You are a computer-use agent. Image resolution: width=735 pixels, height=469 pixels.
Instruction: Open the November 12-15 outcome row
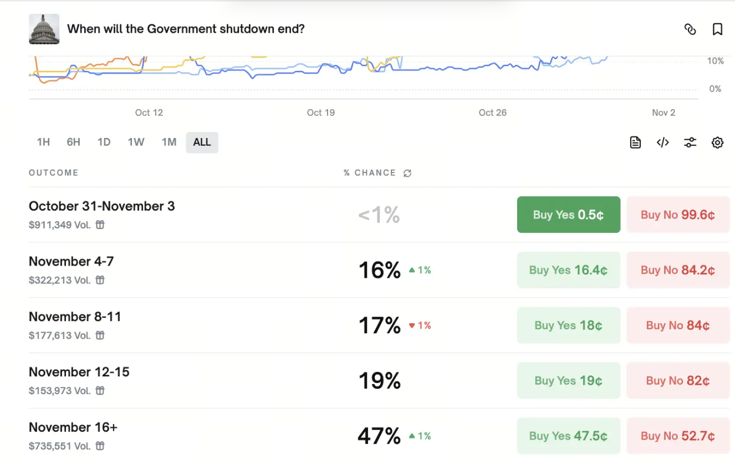point(79,372)
